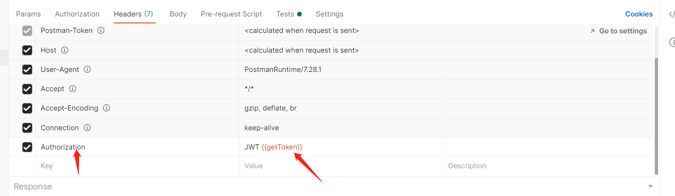Image resolution: width=675 pixels, height=196 pixels.
Task: Click info icon beside Connection header
Action: pyautogui.click(x=87, y=127)
